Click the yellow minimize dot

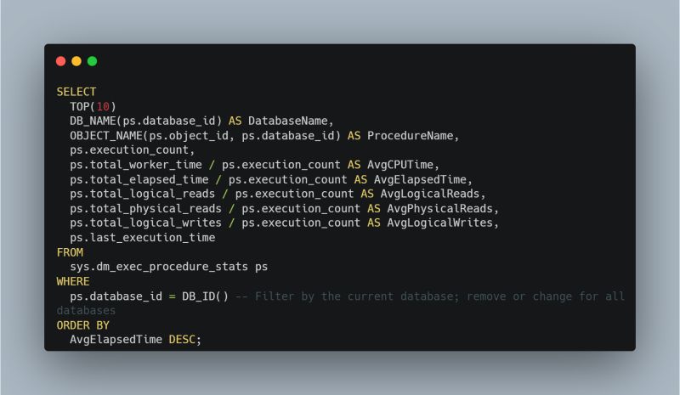click(x=76, y=61)
